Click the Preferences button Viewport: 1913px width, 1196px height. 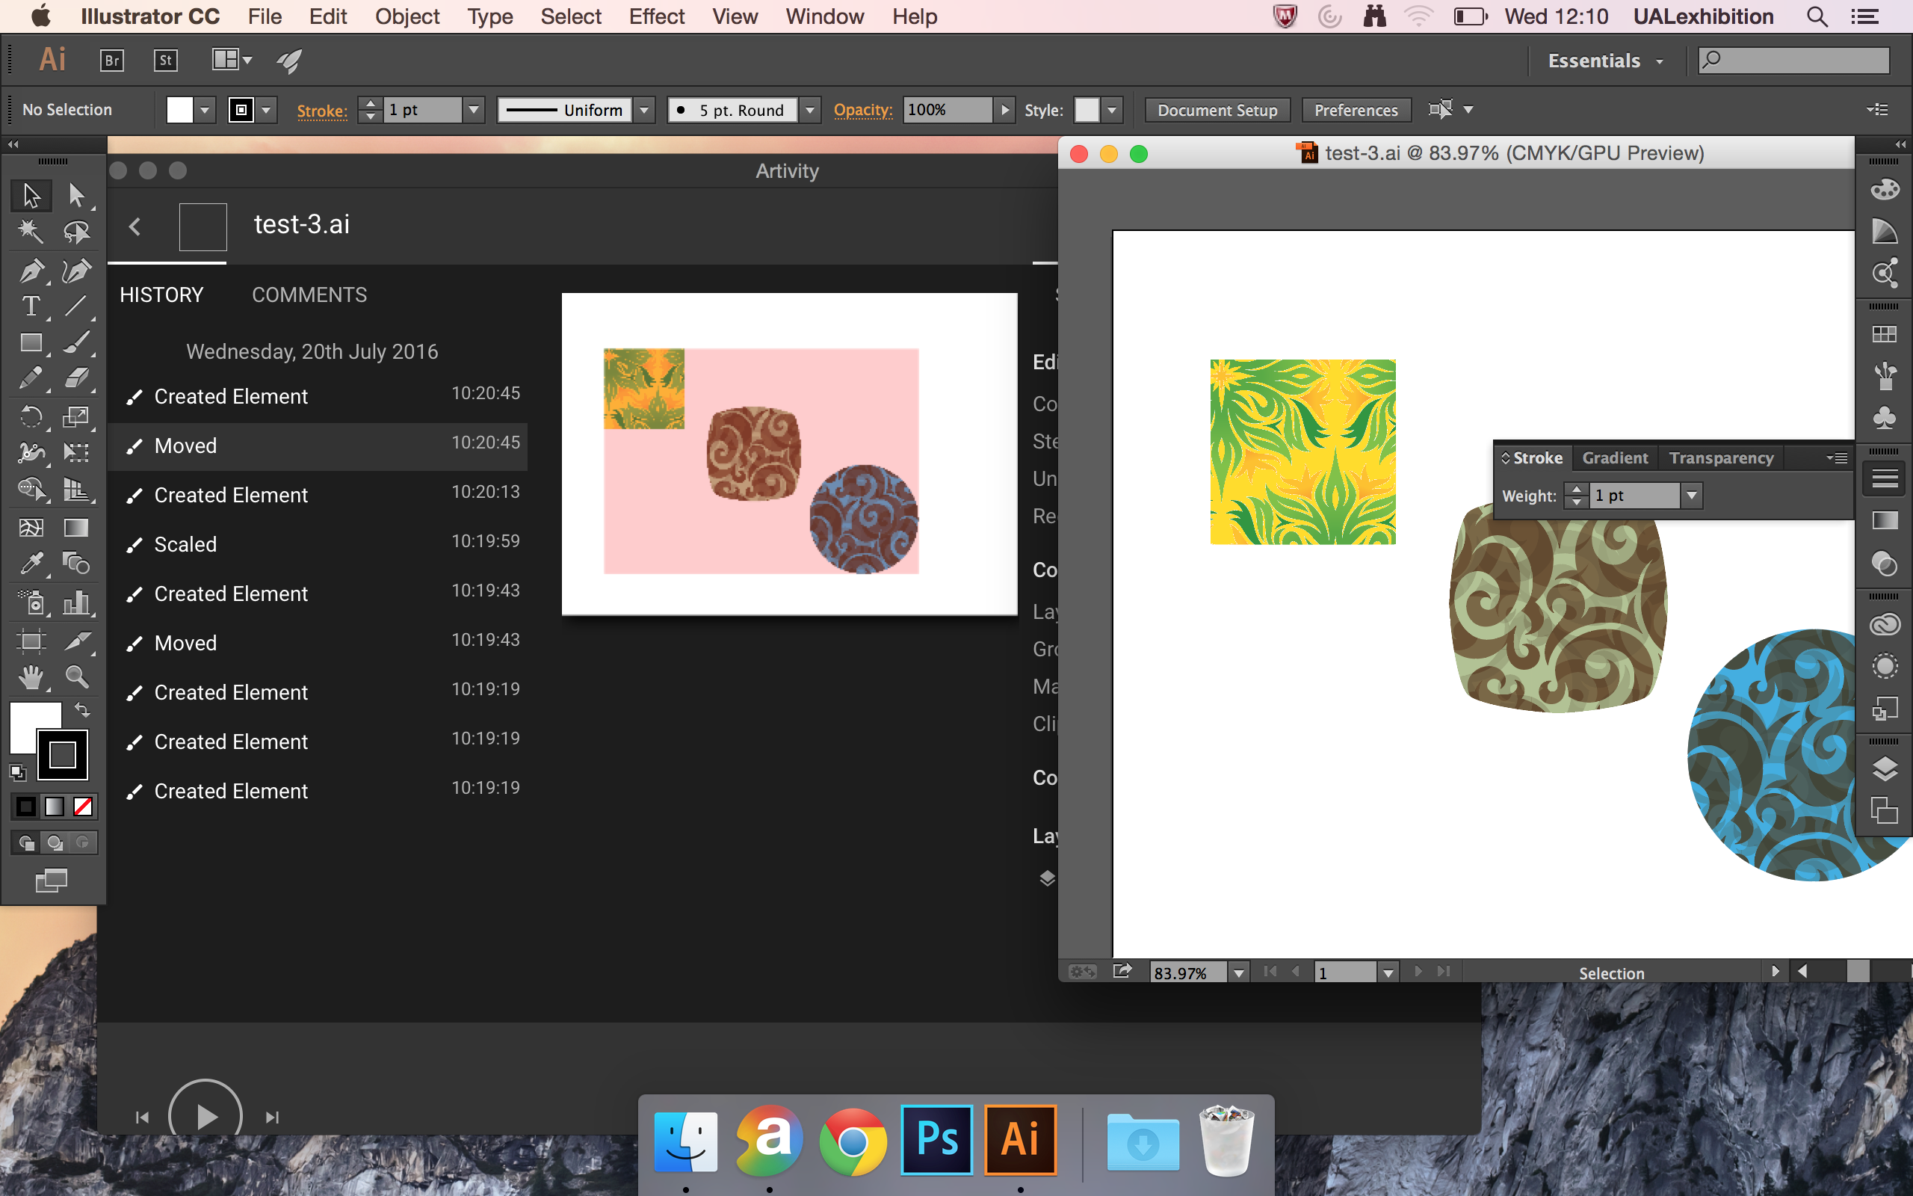tap(1356, 110)
